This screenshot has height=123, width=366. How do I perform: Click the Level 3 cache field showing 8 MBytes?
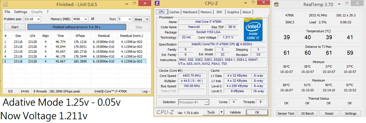click(237, 91)
